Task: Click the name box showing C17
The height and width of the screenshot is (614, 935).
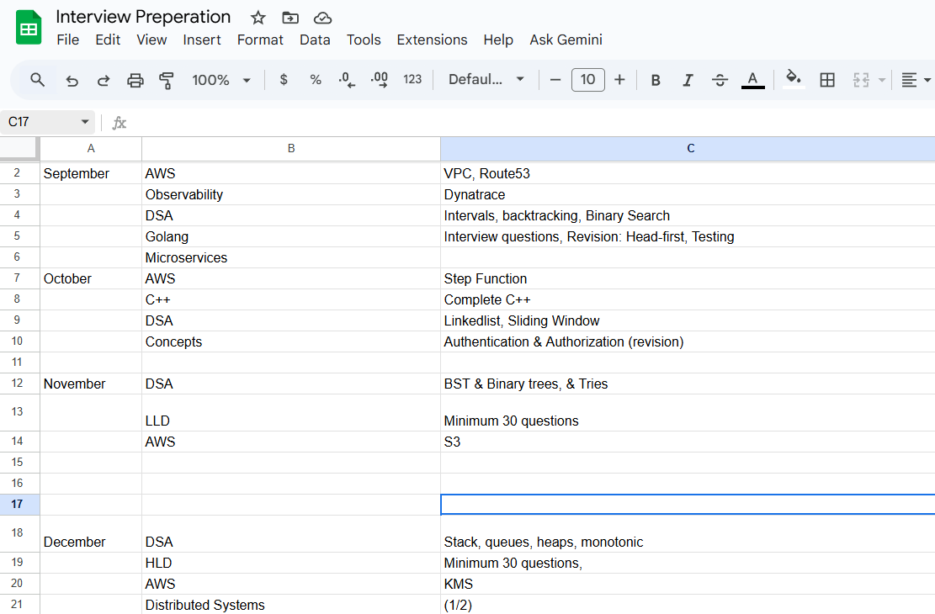Action: click(x=40, y=122)
